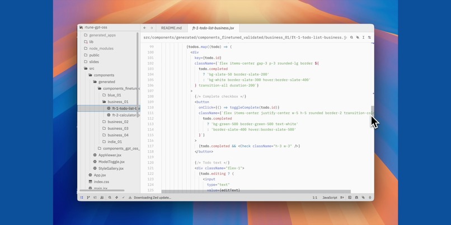The image size is (451, 225).
Task: Click Downloading Zed update status text
Action: click(152, 198)
